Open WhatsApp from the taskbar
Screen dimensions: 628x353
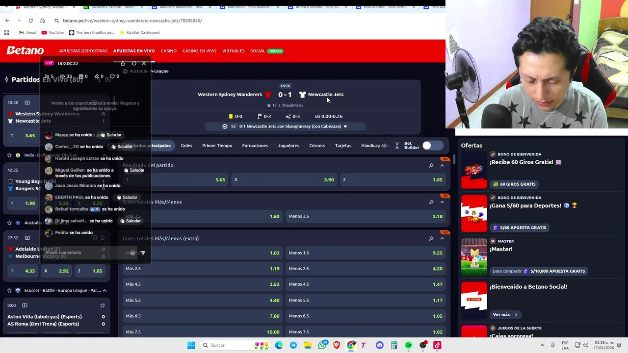click(322, 345)
